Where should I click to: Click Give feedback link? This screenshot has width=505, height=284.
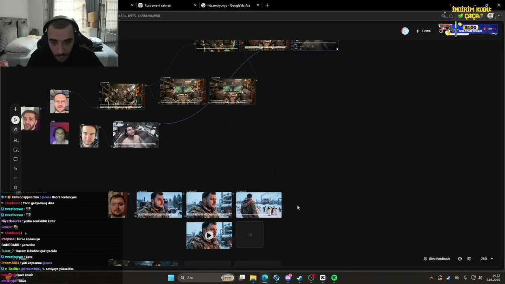coord(437,259)
